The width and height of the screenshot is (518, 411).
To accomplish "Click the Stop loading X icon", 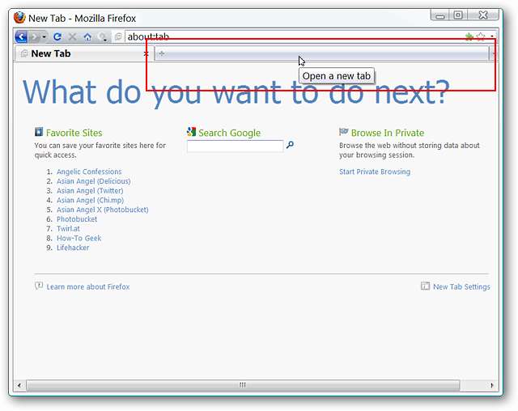I will coord(72,37).
